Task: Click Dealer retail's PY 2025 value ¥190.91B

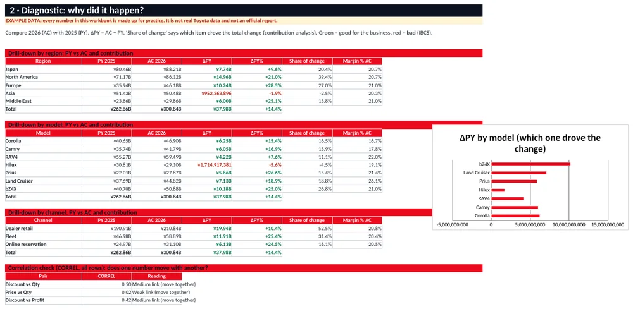Action: (107, 228)
